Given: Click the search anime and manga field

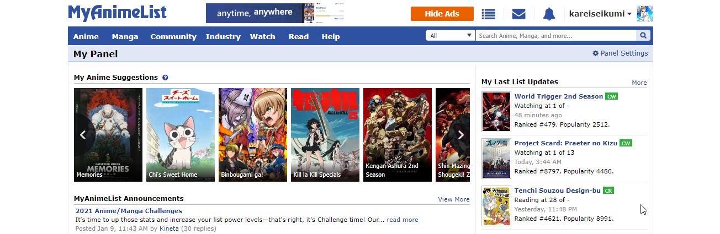Looking at the screenshot, I should tap(555, 36).
